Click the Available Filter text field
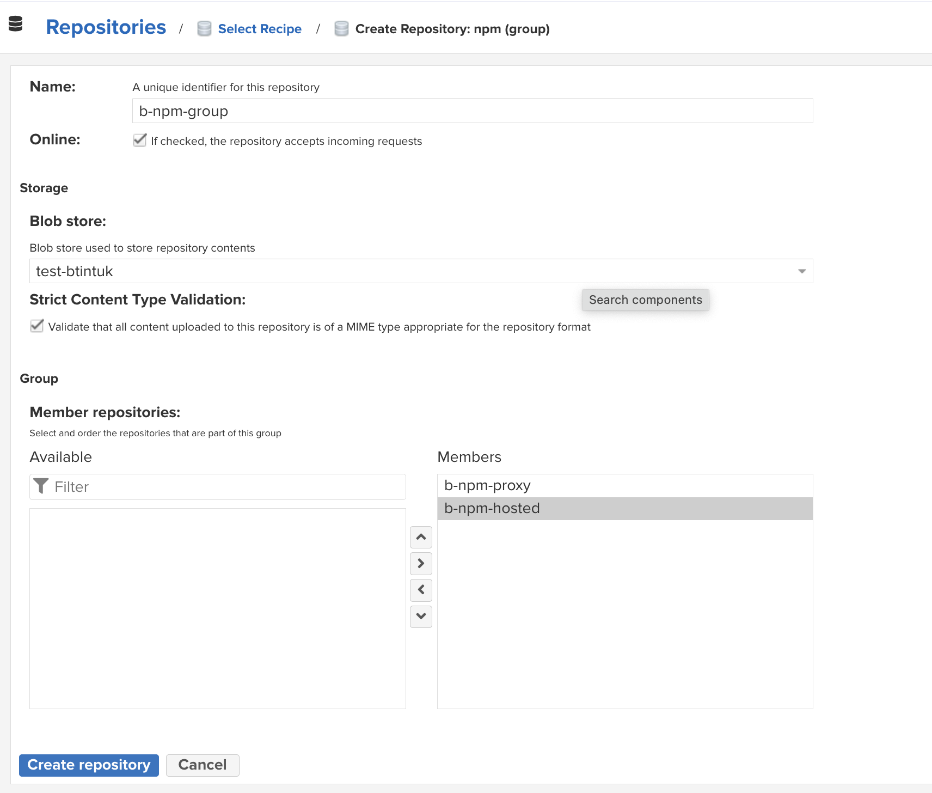Viewport: 932px width, 793px height. 228,487
